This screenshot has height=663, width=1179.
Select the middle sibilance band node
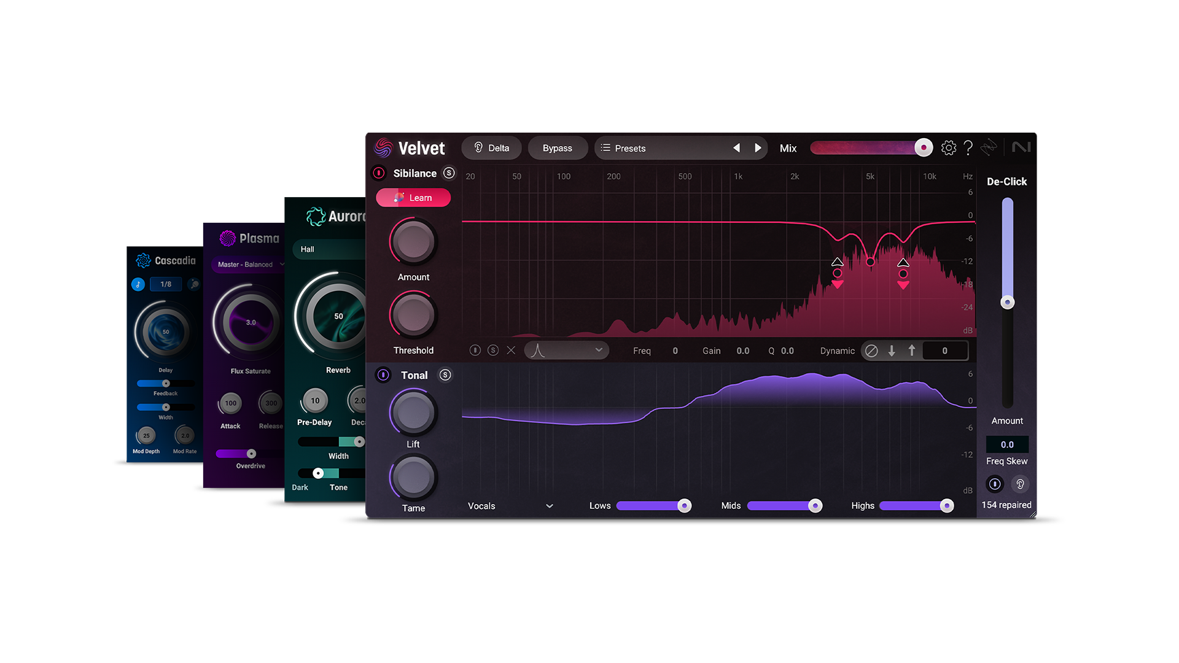click(870, 262)
